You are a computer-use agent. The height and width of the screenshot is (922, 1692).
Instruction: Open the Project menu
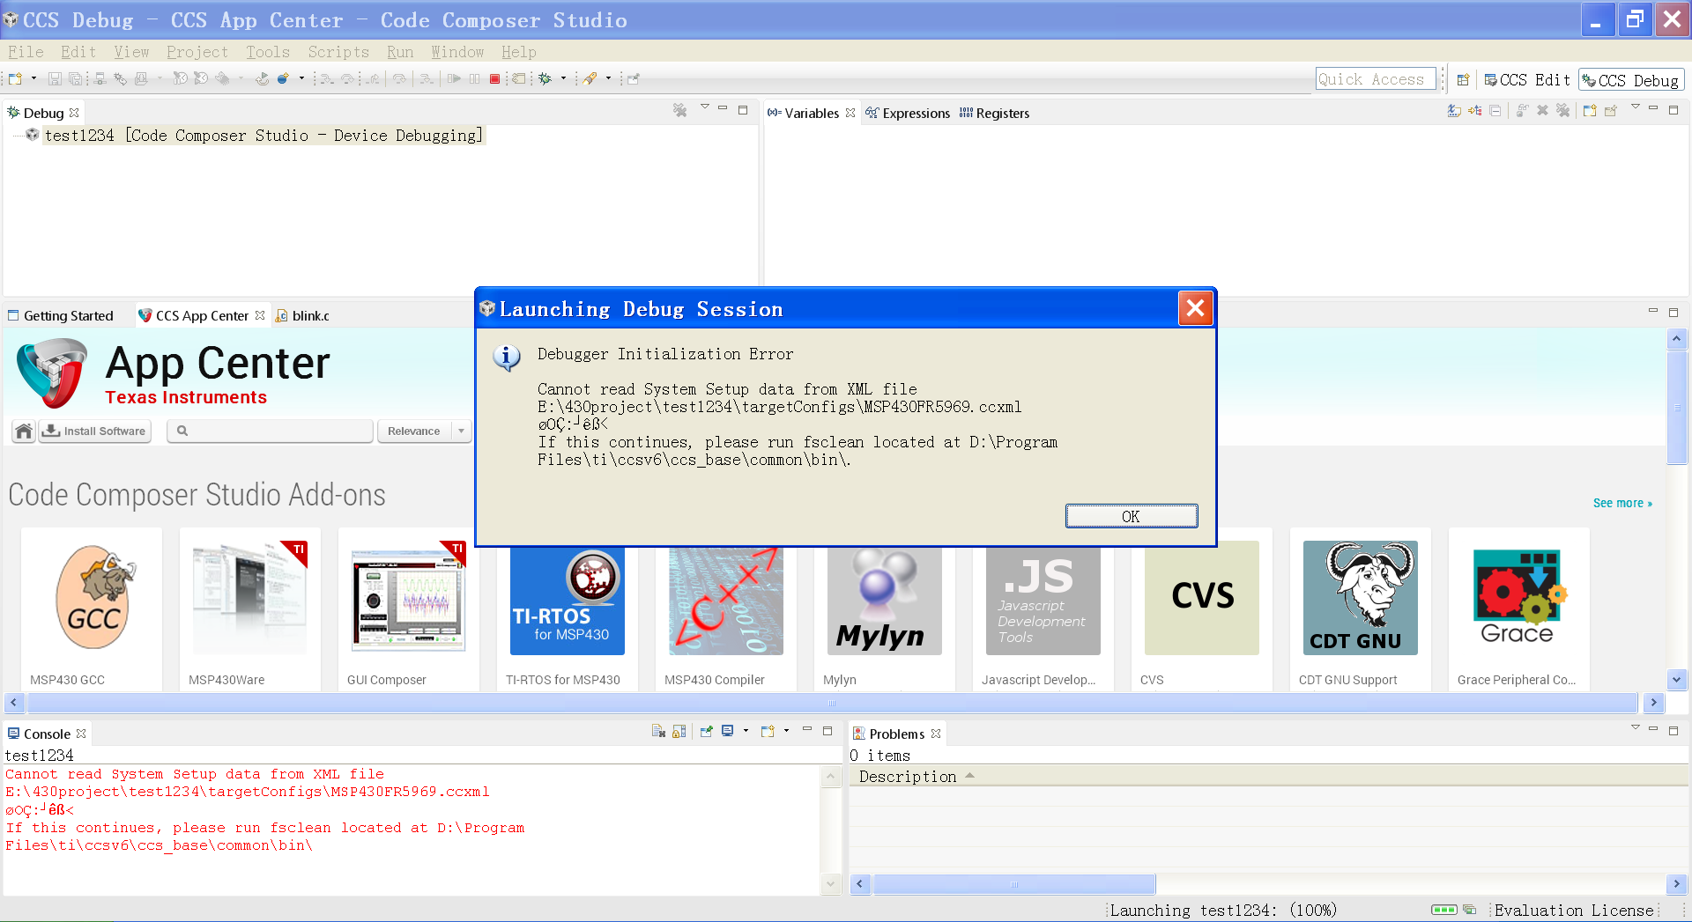point(197,52)
